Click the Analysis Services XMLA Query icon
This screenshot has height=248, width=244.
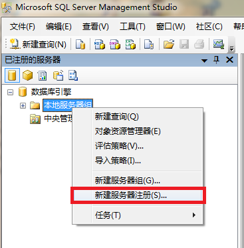click(x=130, y=44)
